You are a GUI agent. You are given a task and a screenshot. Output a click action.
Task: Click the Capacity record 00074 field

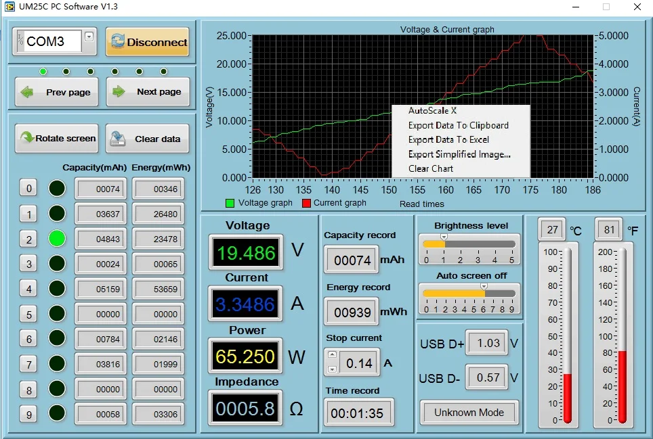coord(352,260)
